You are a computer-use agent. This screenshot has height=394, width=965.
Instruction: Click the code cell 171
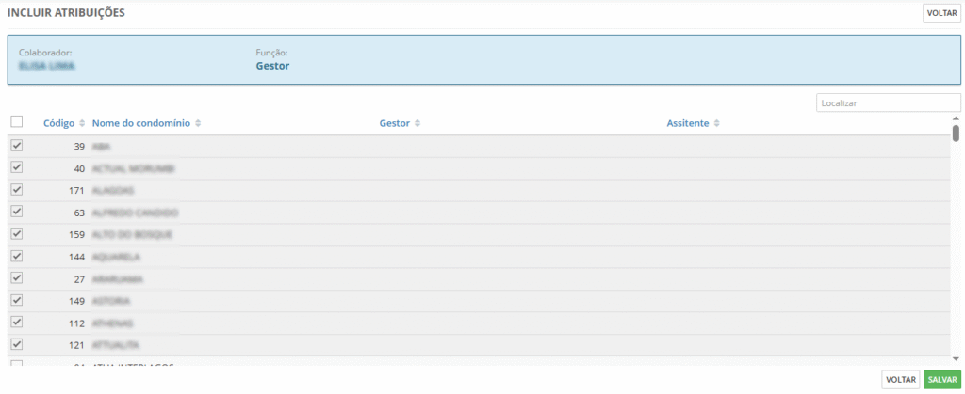pos(76,191)
